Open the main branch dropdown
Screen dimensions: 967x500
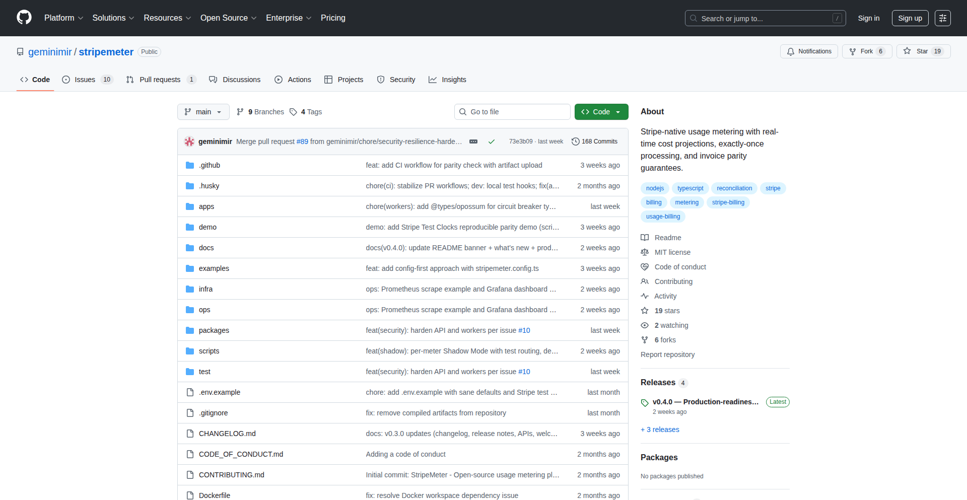pyautogui.click(x=203, y=112)
